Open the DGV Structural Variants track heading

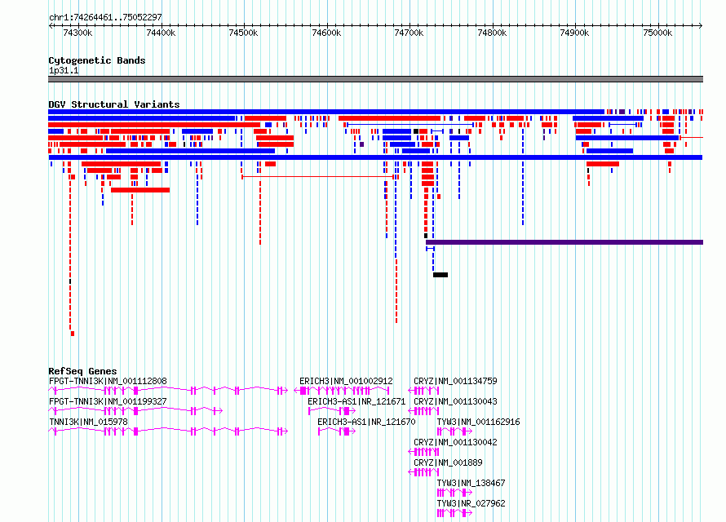coord(114,104)
